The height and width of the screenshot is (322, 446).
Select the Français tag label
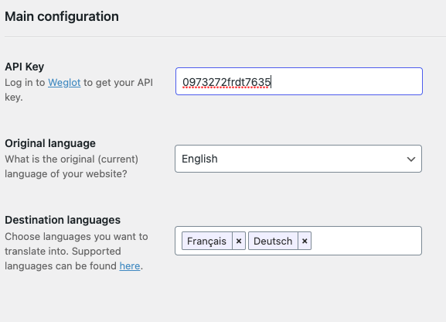(x=207, y=241)
